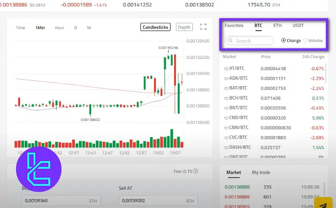Viewport: 336px width, 208px height.
Task: Click 24h high value 0.00141252
Action: (x=137, y=5)
